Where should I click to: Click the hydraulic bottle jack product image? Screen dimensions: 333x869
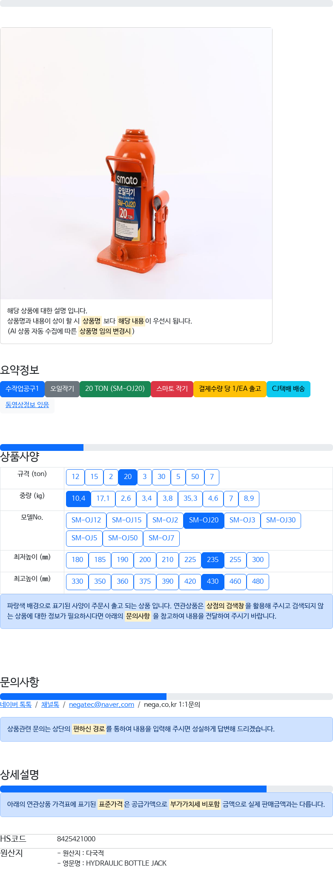pos(136,163)
